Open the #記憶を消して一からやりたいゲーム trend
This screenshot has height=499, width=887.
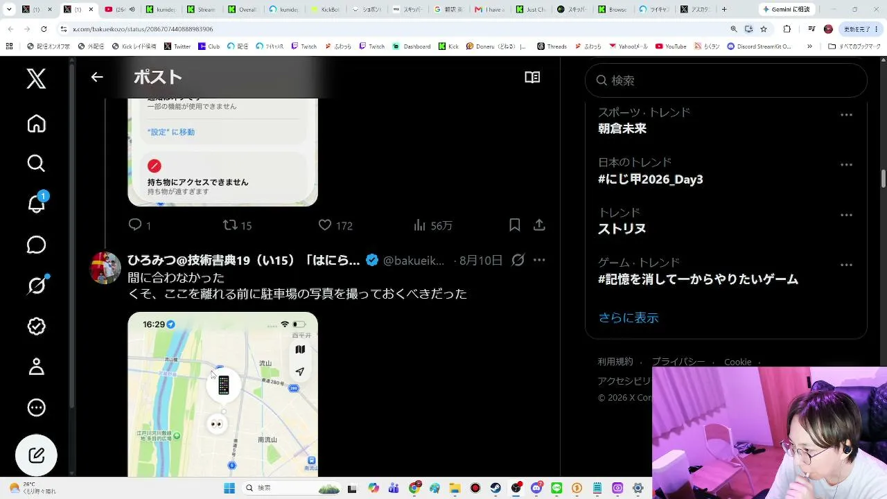699,279
